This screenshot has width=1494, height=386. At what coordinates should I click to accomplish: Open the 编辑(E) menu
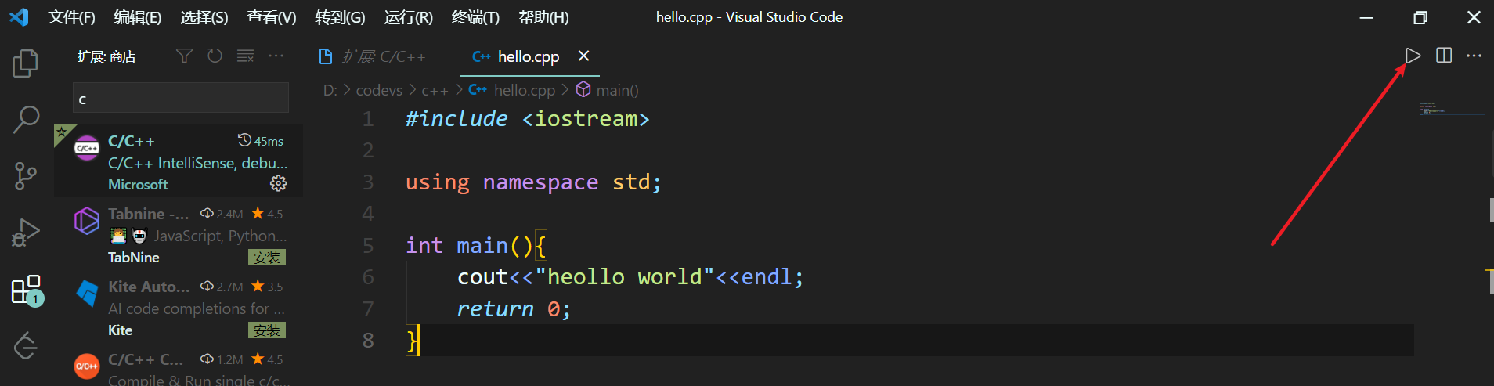coord(138,17)
